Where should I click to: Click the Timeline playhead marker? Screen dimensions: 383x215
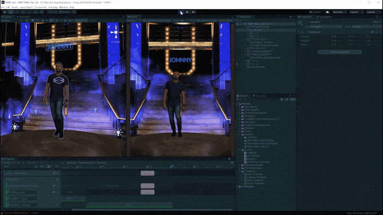[x=172, y=167]
